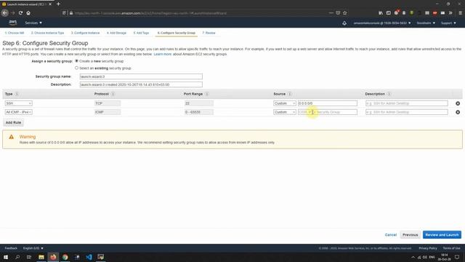Toggle the Firefox sidebar icon
This screenshot has height=262, width=465.
click(389, 13)
